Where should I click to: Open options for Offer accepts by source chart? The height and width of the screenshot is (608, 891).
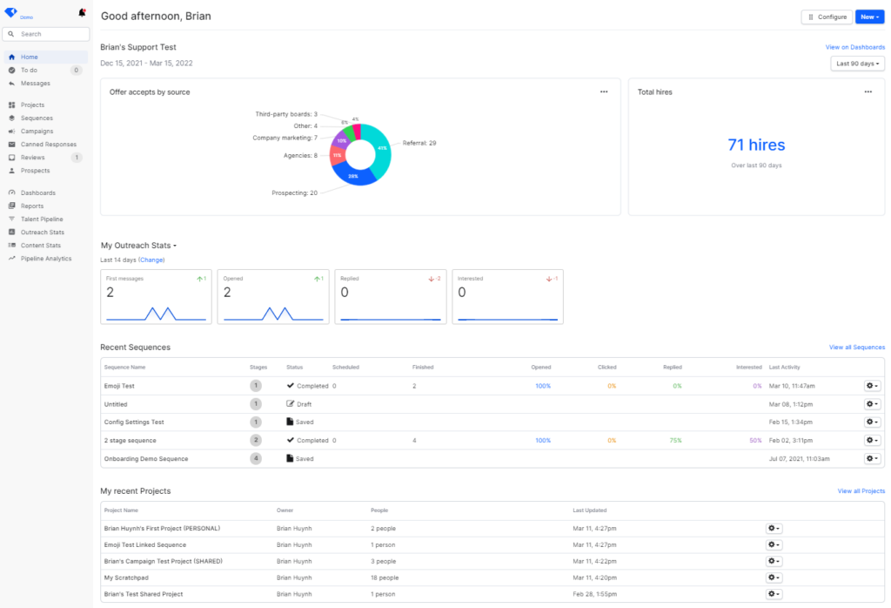click(604, 91)
